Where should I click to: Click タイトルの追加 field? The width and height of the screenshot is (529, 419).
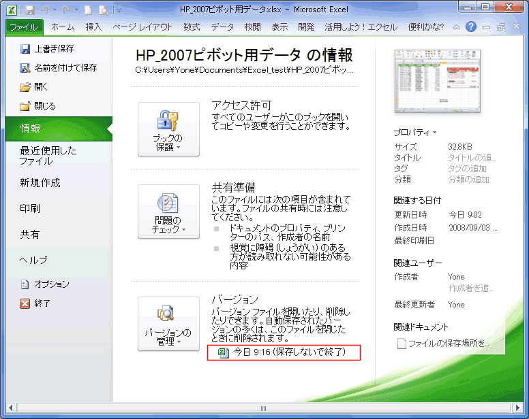click(x=472, y=158)
